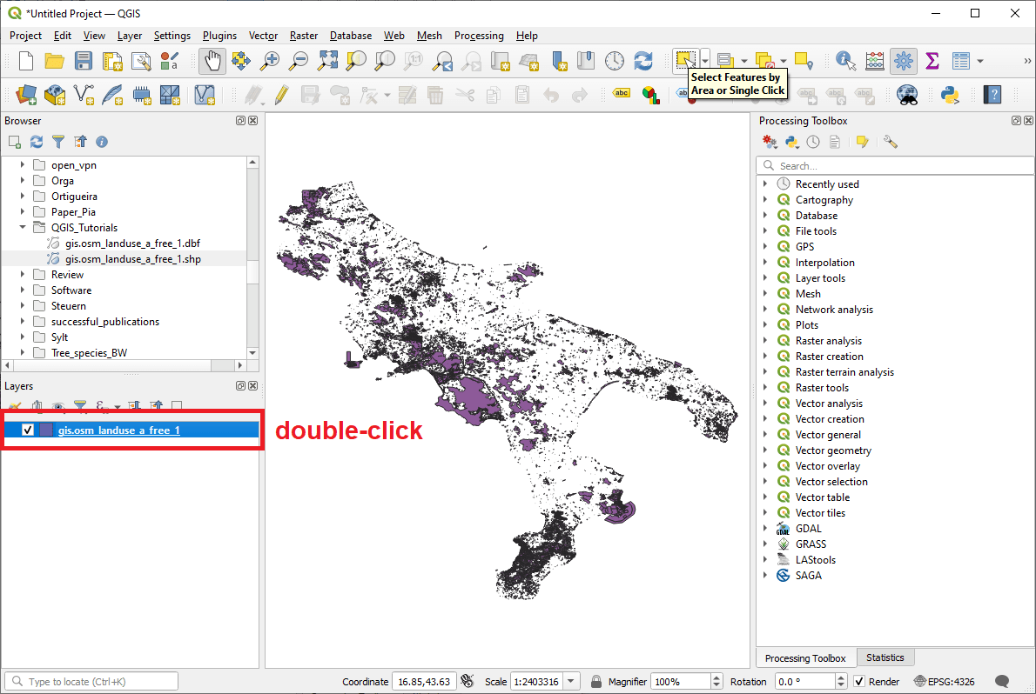This screenshot has height=694, width=1036.
Task: Open the log messages speech bubble
Action: [1002, 682]
